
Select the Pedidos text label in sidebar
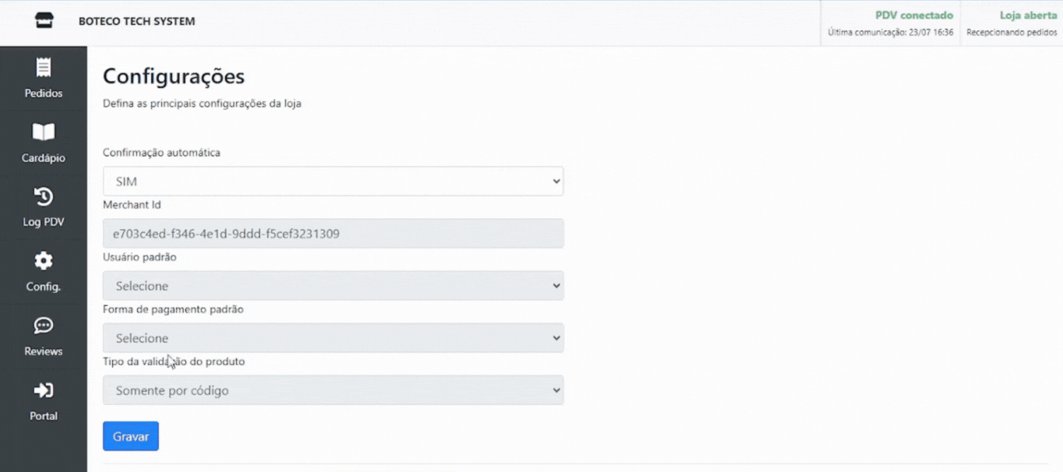[x=44, y=93]
